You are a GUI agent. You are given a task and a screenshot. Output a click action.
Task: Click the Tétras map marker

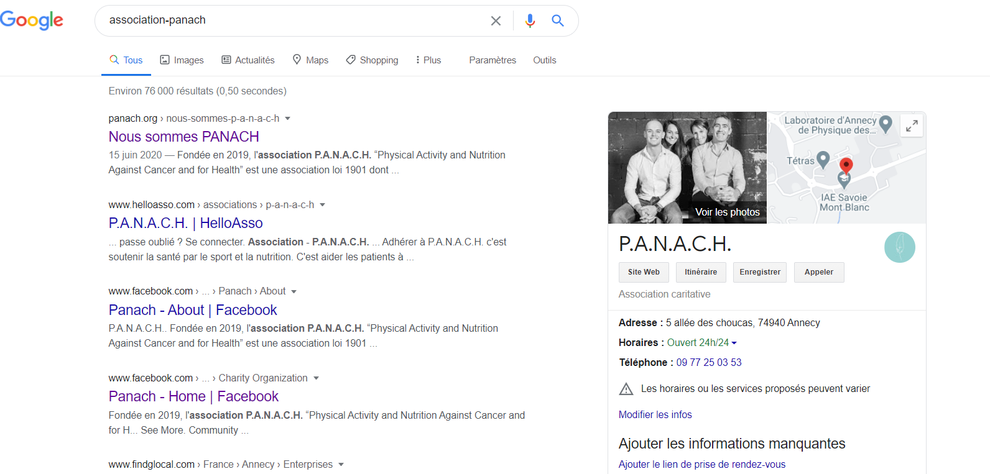point(823,160)
